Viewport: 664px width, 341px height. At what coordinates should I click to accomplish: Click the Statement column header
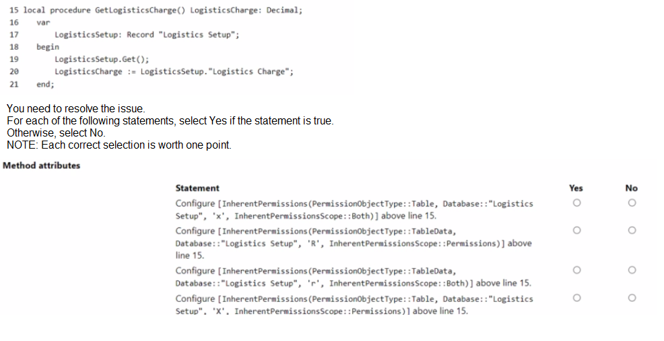point(197,188)
